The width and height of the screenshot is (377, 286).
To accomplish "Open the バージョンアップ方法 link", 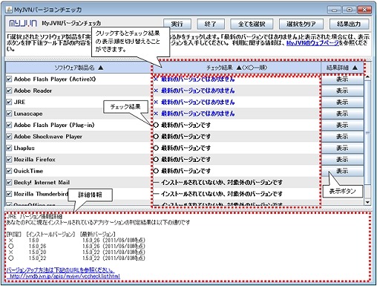I will [x=60, y=270].
